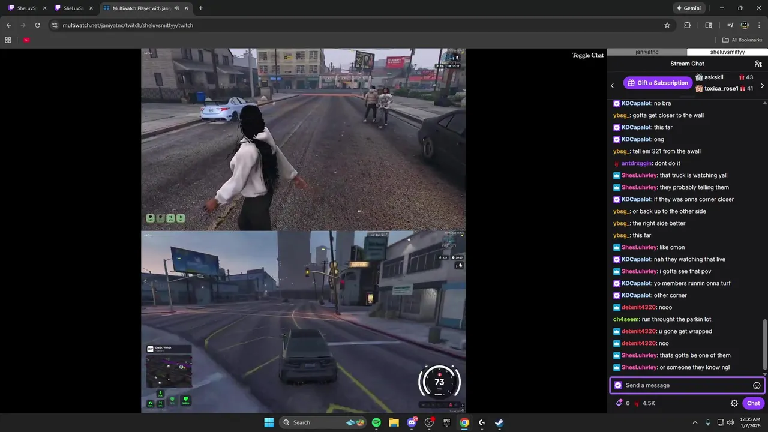Open Epic Games Launcher from taskbar
The width and height of the screenshot is (768, 432).
tap(446, 422)
